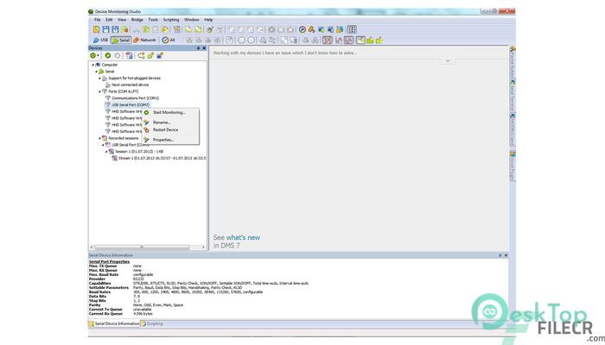This screenshot has width=605, height=345.
Task: Click the Devices tree scroll left arrow
Action: point(92,248)
